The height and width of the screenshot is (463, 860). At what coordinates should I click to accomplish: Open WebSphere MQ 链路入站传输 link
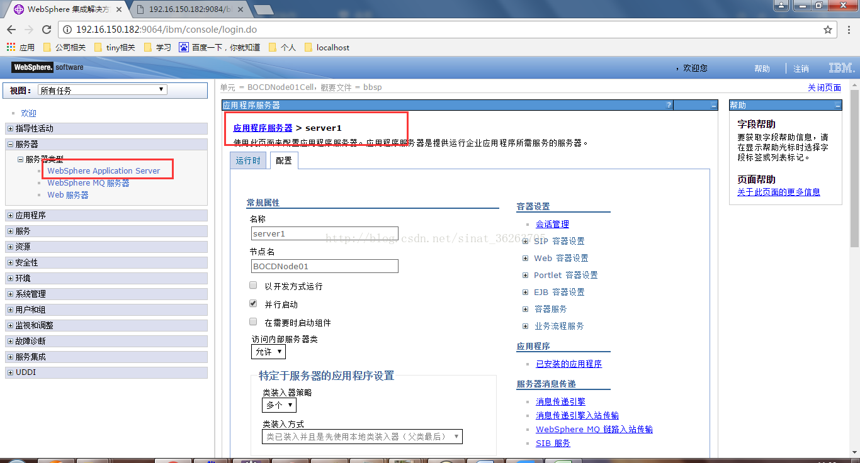pyautogui.click(x=594, y=429)
